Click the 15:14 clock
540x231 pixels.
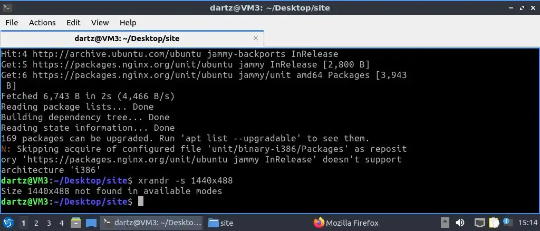528,223
